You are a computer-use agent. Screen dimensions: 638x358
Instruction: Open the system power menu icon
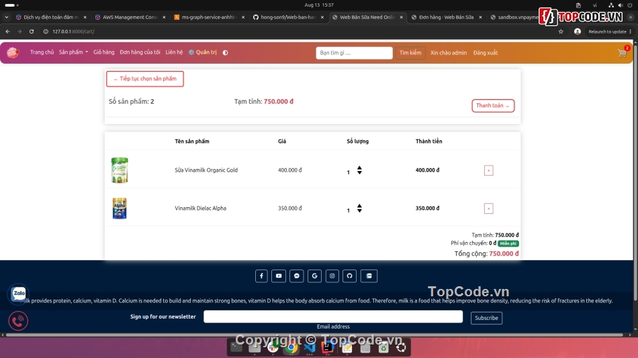point(630,5)
